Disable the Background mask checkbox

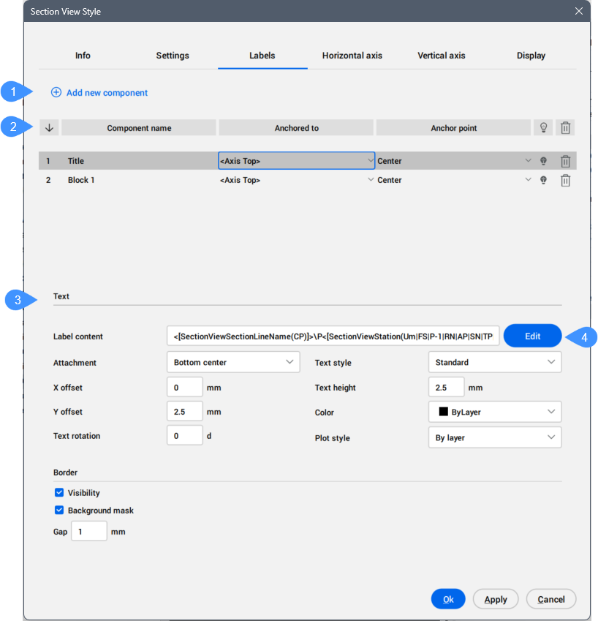click(59, 511)
